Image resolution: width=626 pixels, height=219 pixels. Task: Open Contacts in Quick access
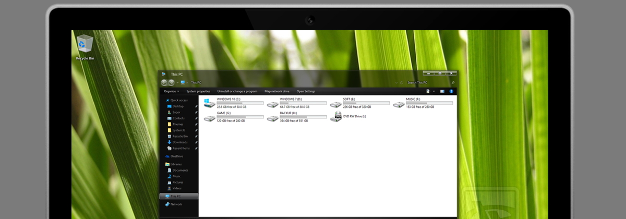[176, 118]
